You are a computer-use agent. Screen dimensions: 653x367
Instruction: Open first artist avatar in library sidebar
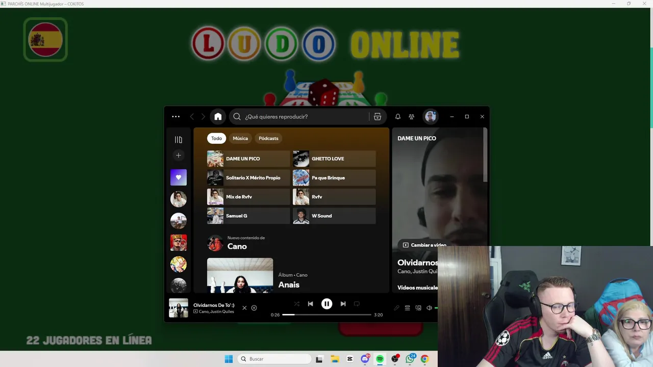pos(179,199)
